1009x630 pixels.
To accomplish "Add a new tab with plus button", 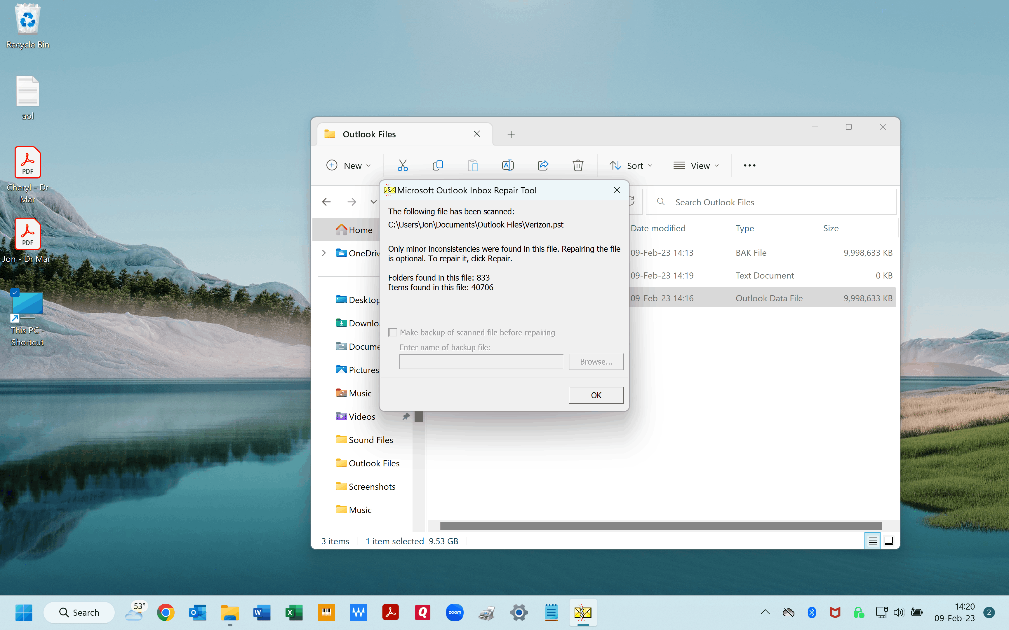I will [511, 134].
